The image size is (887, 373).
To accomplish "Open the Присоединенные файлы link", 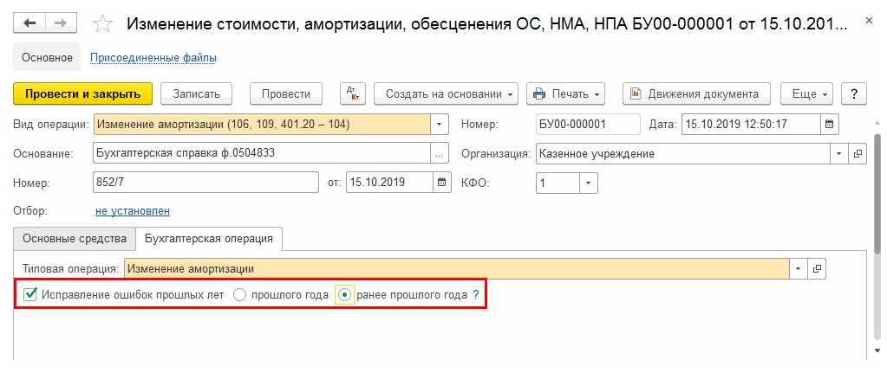I will coord(153,58).
